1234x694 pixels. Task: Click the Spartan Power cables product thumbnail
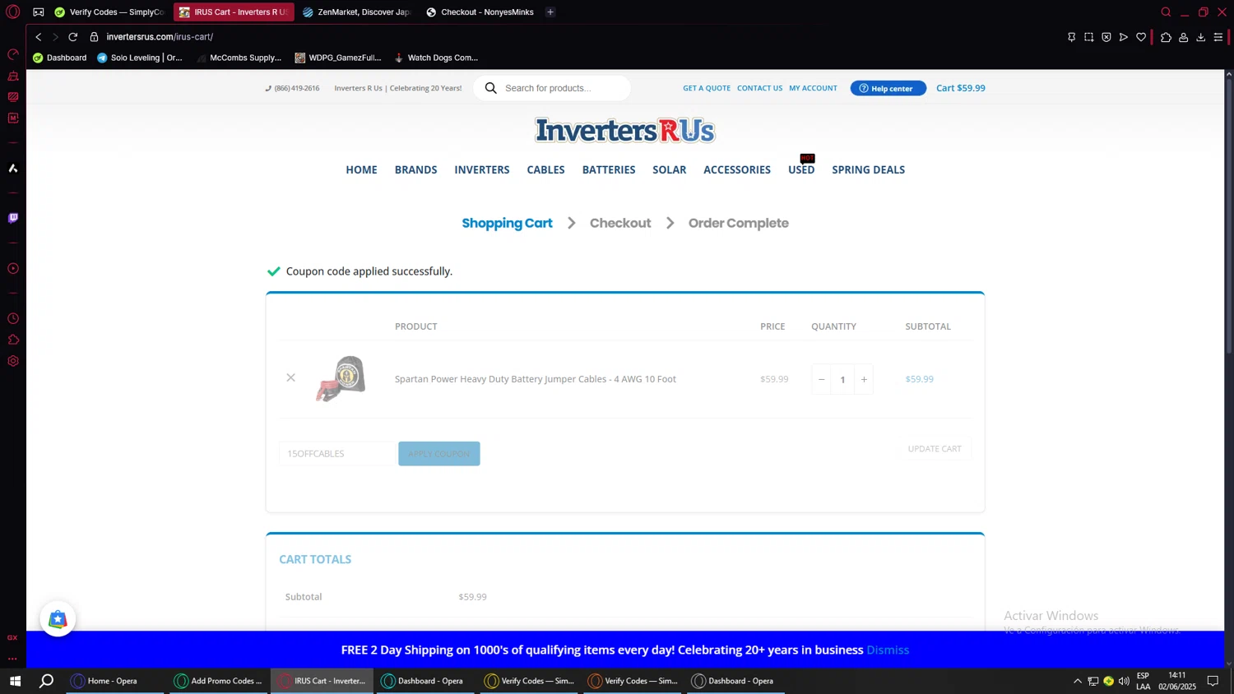[341, 378]
